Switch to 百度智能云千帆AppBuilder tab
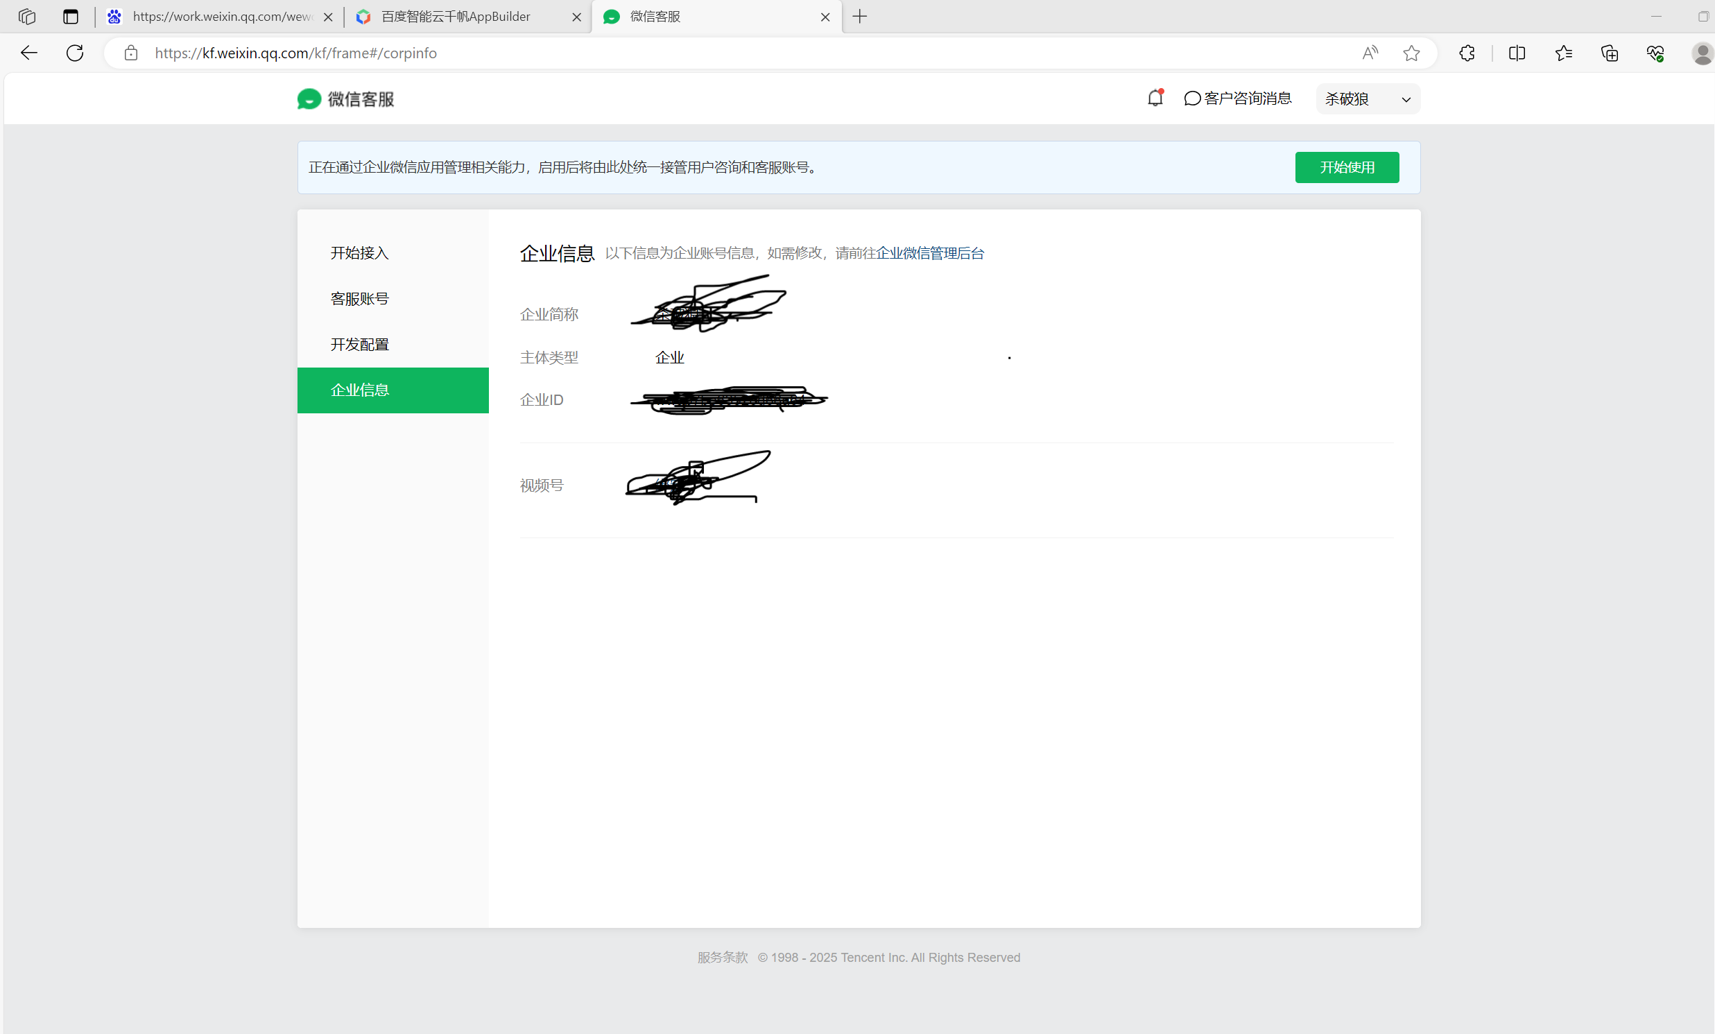1715x1034 pixels. [456, 17]
